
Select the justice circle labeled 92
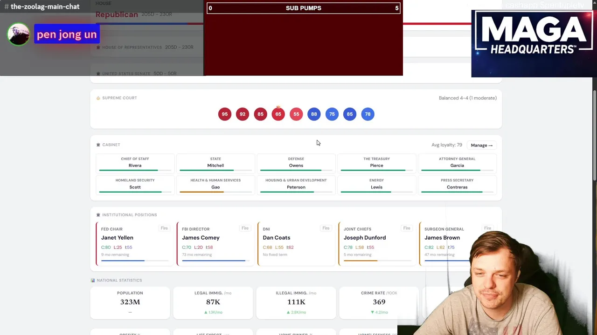click(243, 114)
